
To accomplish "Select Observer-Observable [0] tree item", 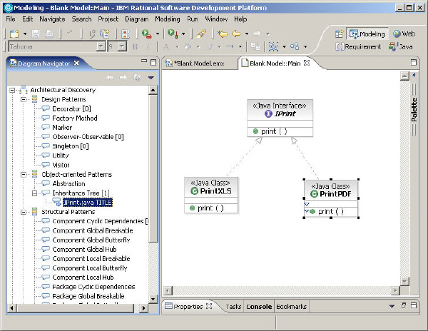I will [x=88, y=137].
